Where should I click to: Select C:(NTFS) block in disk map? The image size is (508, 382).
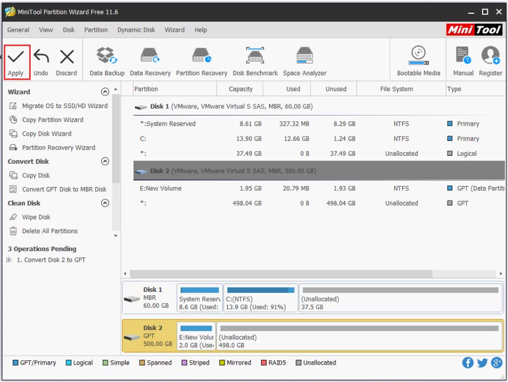[261, 298]
